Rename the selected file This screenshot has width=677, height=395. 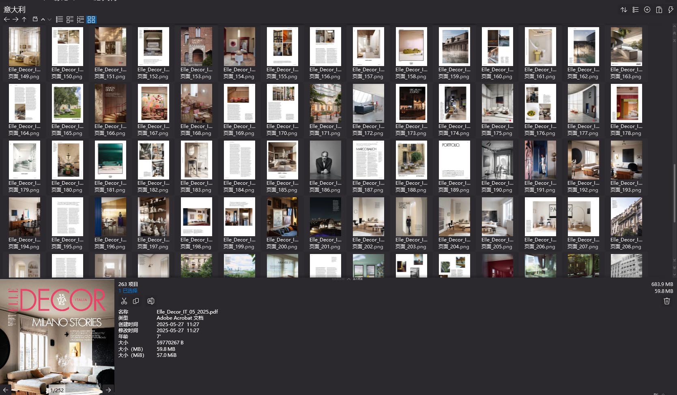(151, 301)
